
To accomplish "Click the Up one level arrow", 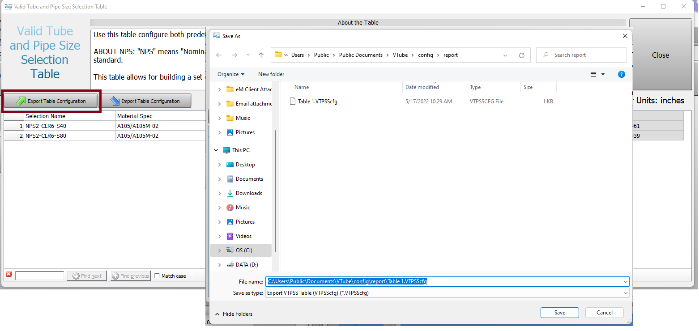I will tap(261, 55).
